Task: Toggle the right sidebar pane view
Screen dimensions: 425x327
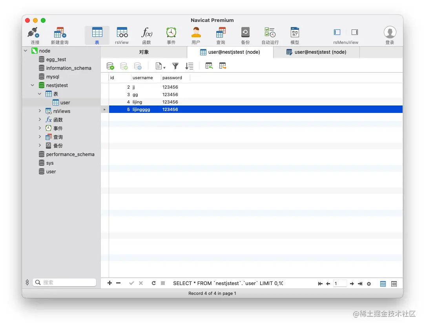Action: pos(354,32)
